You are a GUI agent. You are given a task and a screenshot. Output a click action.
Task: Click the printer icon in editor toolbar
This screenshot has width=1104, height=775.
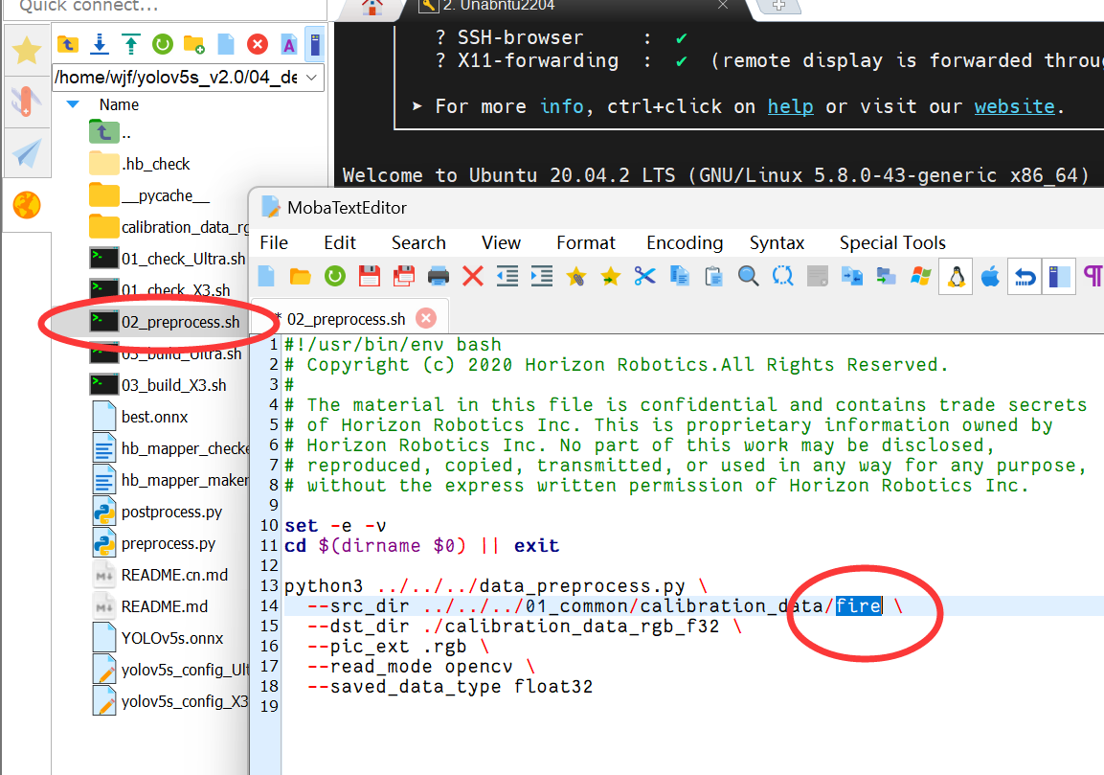coord(439,277)
